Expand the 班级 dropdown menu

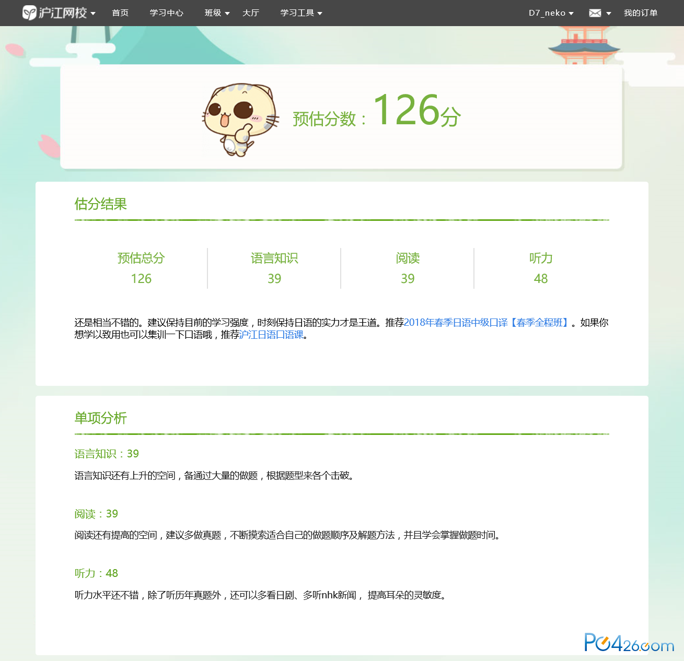pyautogui.click(x=217, y=13)
